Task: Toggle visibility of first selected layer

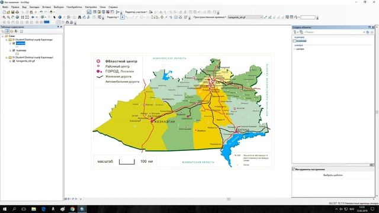Action: [14, 43]
